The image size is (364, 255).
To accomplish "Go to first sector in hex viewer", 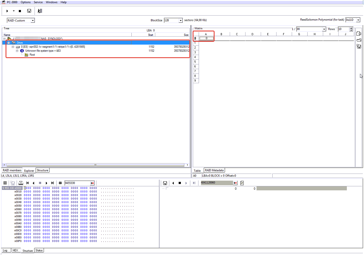I will tap(28, 183).
